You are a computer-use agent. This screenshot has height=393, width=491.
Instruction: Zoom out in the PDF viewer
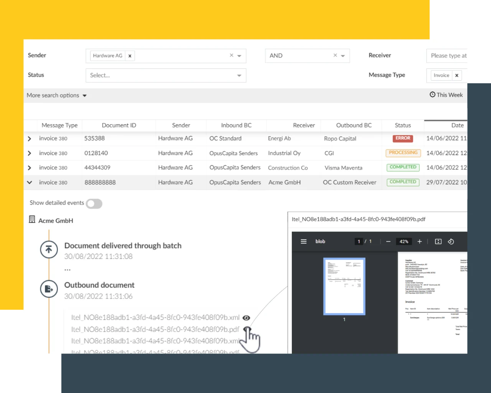tap(388, 241)
